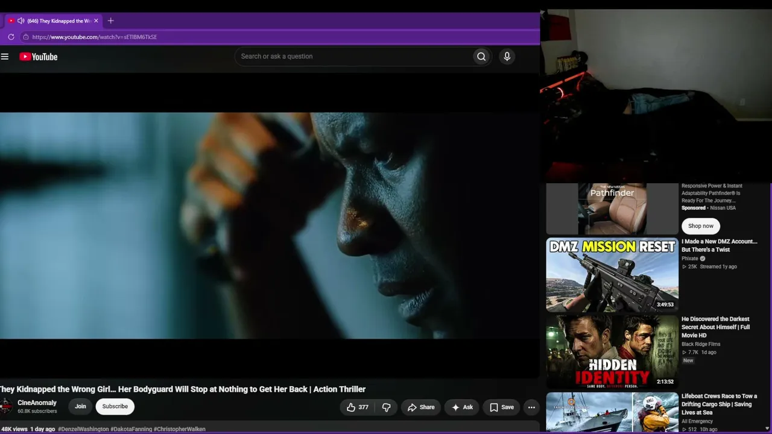Viewport: 772px width, 434px height.
Task: Click the magnifier search button
Action: (x=481, y=57)
